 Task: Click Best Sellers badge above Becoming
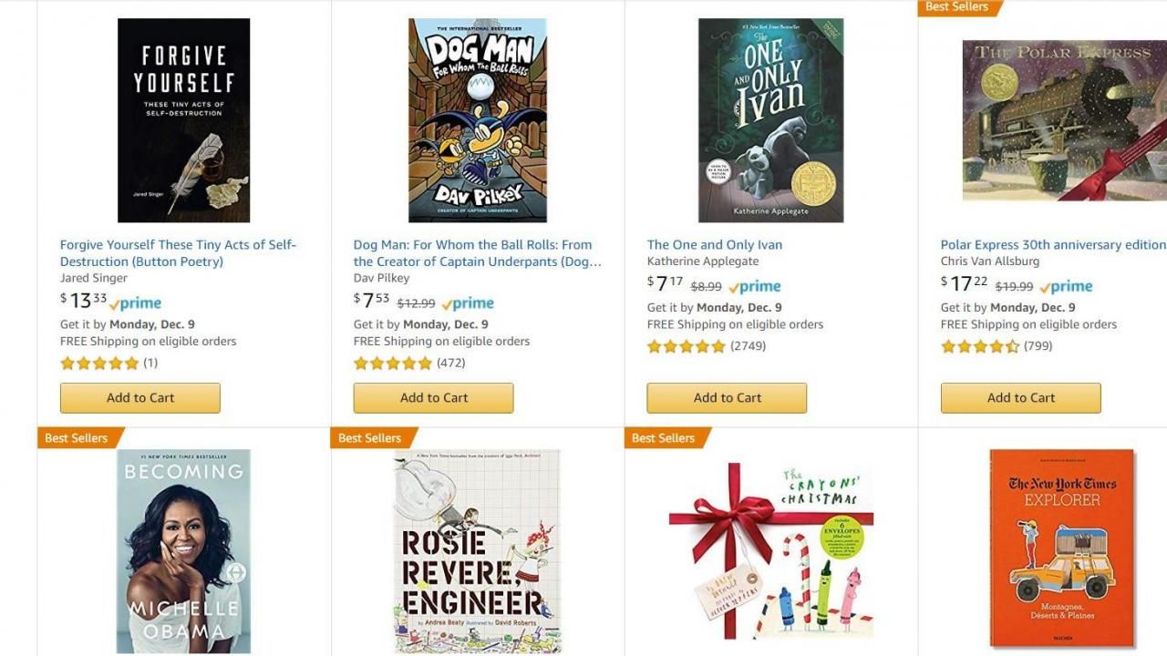pyautogui.click(x=77, y=438)
